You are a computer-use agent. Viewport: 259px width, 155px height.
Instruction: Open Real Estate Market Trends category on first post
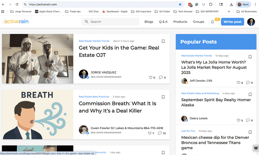pyautogui.click(x=94, y=41)
